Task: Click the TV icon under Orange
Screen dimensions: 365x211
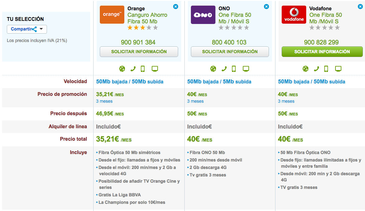Action: (x=155, y=69)
